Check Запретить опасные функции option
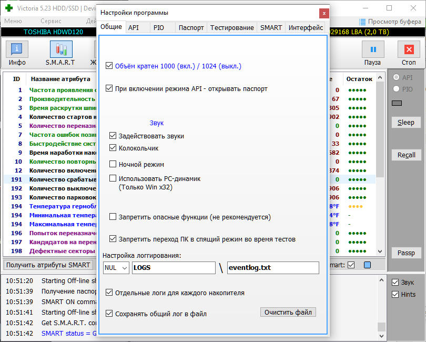Image resolution: width=426 pixels, height=342 pixels. click(113, 217)
